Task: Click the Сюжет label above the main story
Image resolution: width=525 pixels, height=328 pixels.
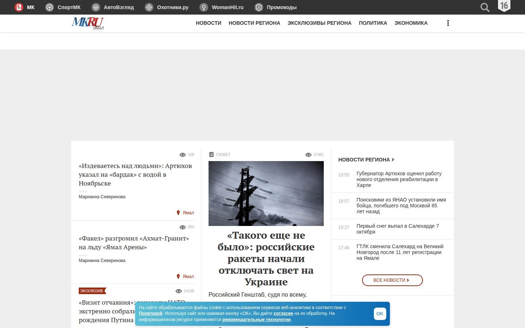Action: click(x=223, y=155)
